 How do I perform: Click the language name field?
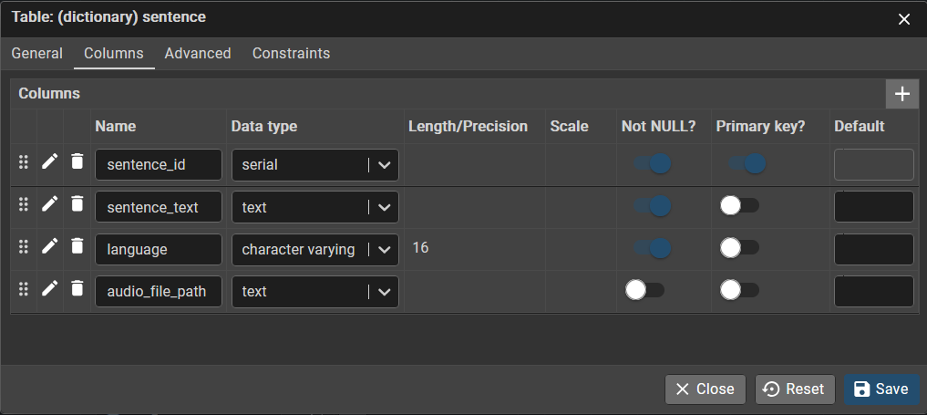(159, 250)
